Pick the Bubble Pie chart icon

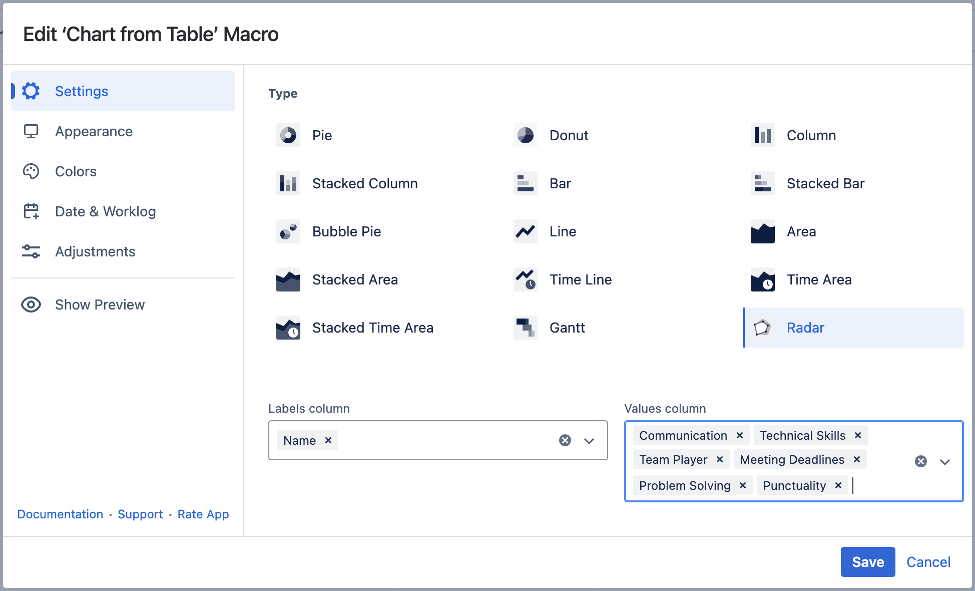click(288, 231)
